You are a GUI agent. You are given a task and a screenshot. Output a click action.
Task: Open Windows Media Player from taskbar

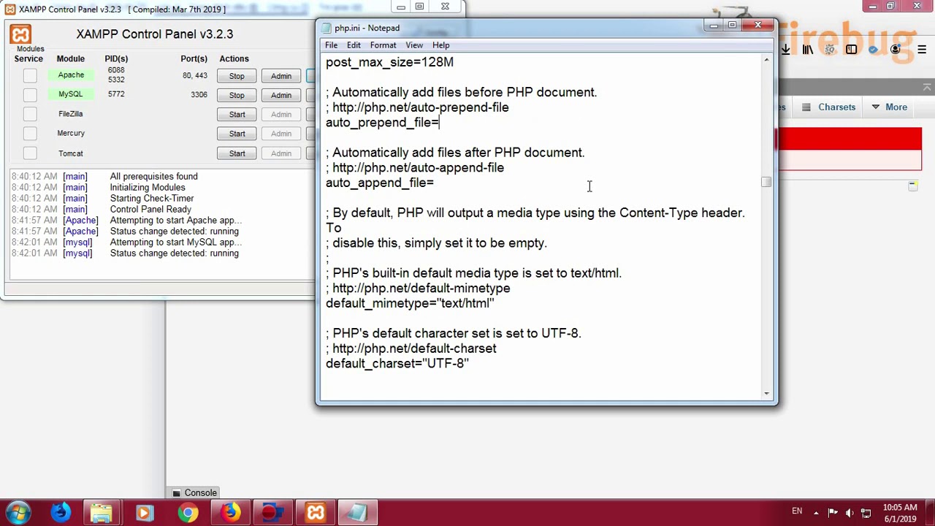(144, 512)
